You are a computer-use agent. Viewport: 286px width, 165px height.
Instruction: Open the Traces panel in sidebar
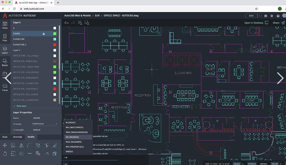(5, 87)
